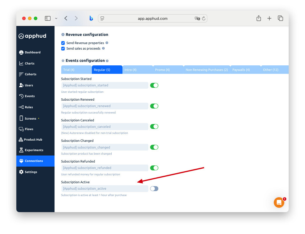Select the Charts sidebar icon
The width and height of the screenshot is (305, 234).
(x=22, y=63)
